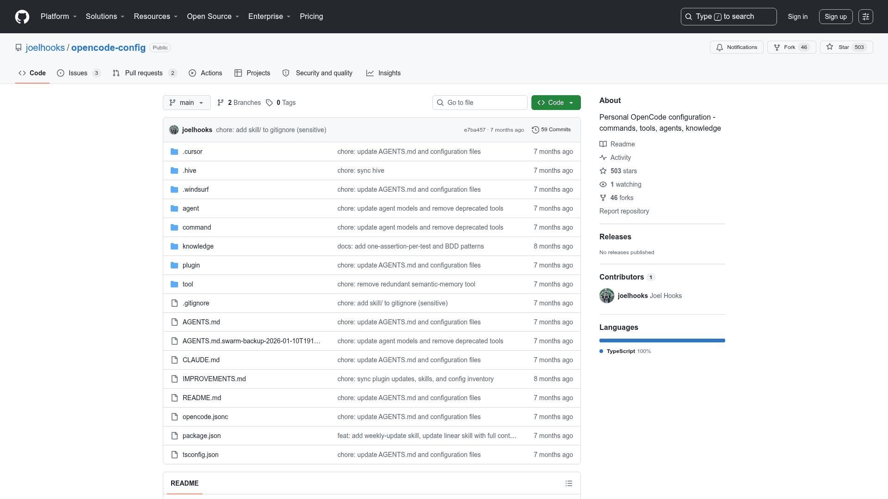
Task: Open the Pricing page link
Action: 311,17
